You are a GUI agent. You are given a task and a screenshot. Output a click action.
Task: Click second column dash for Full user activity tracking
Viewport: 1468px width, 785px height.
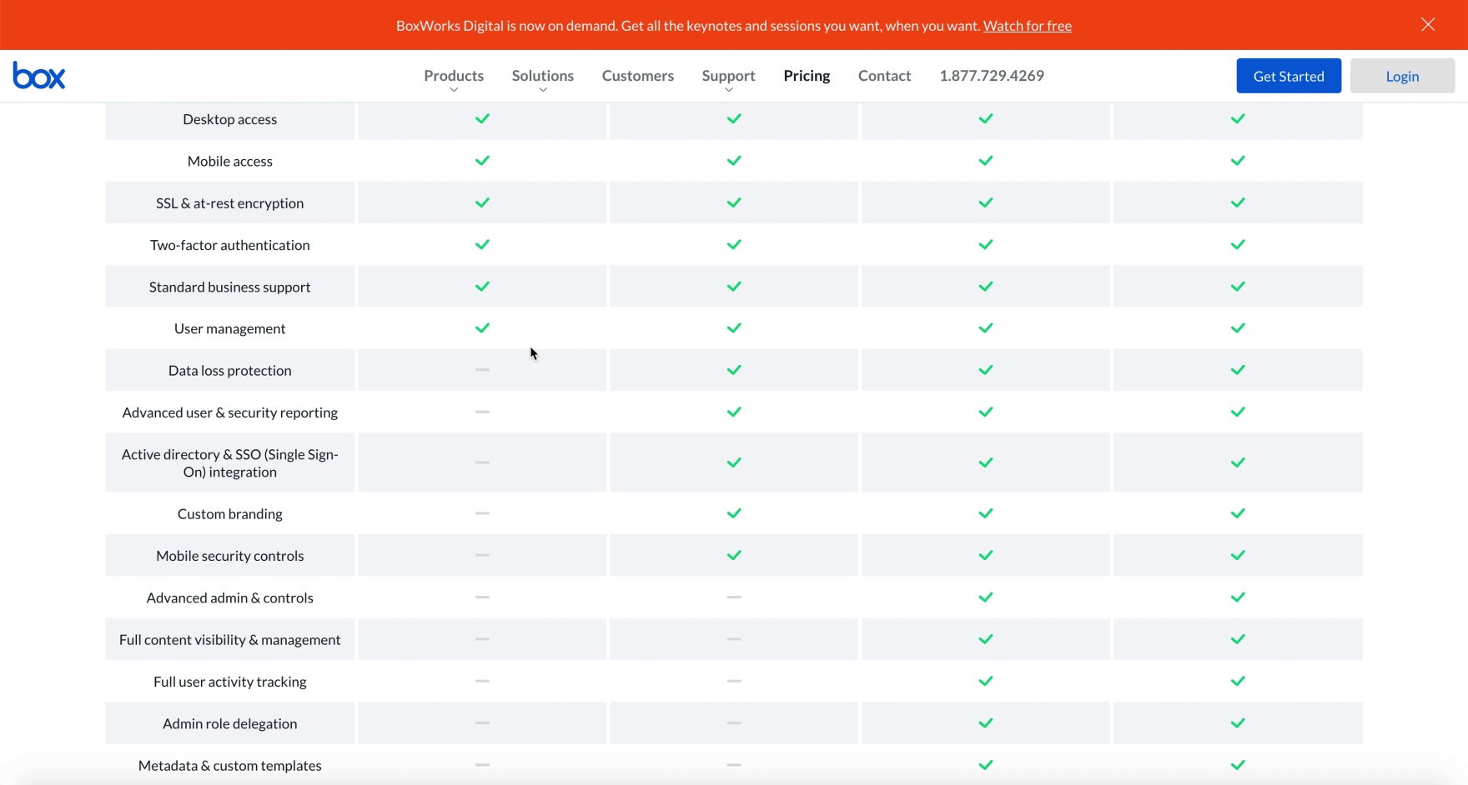733,681
